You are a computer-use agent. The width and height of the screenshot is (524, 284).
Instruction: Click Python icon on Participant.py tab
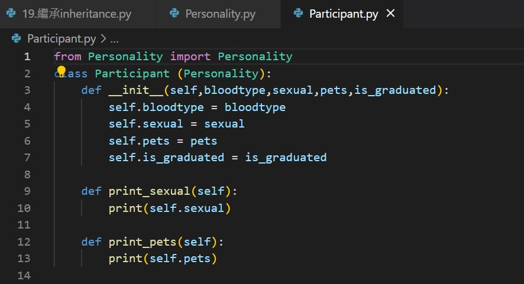[298, 14]
